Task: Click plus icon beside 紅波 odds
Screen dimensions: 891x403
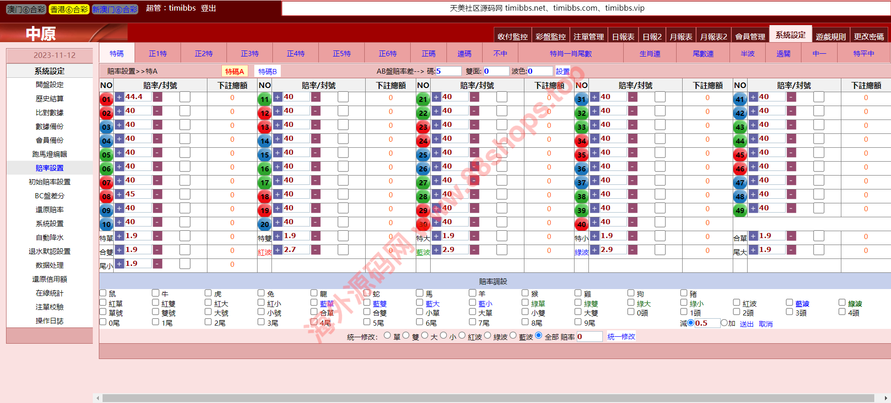Action: tap(278, 250)
